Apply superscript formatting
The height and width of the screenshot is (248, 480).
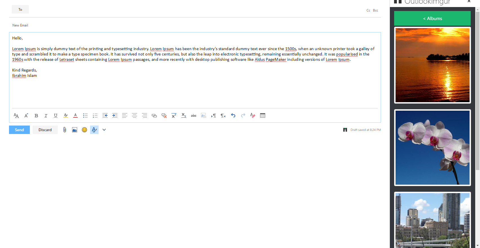click(x=174, y=115)
